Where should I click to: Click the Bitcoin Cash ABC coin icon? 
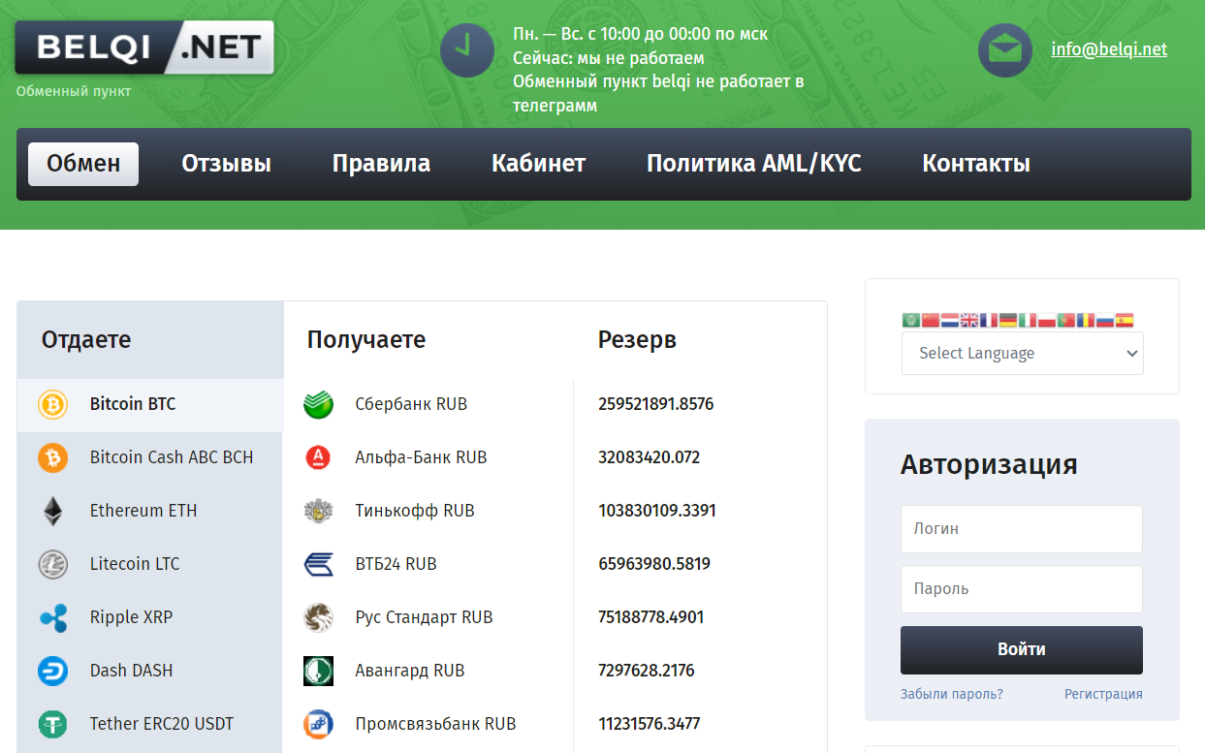(52, 457)
